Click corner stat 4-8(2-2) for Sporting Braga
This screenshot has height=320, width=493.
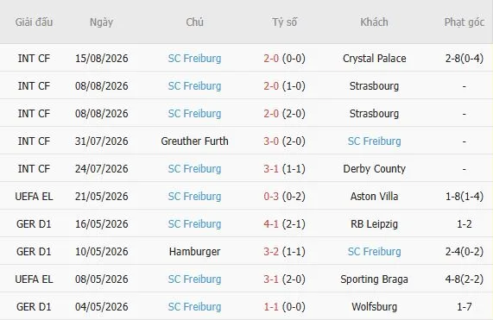[x=464, y=279]
